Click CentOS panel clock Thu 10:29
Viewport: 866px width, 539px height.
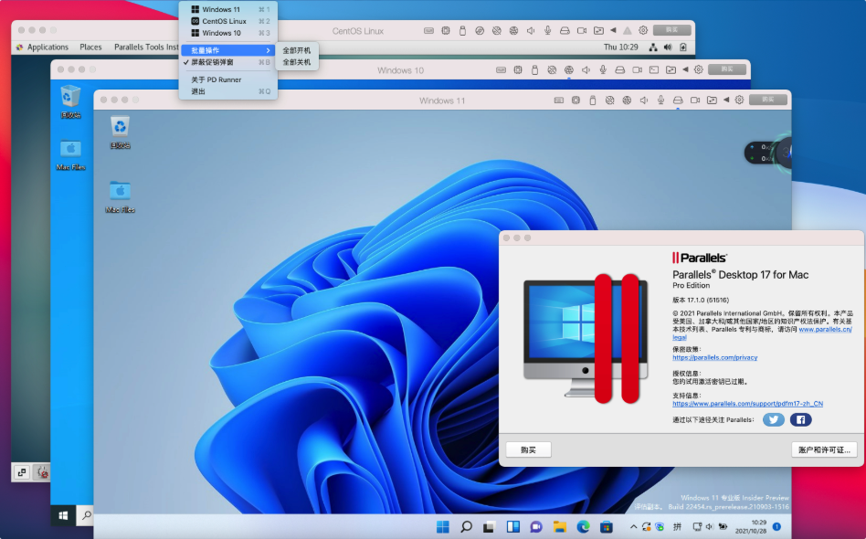621,48
